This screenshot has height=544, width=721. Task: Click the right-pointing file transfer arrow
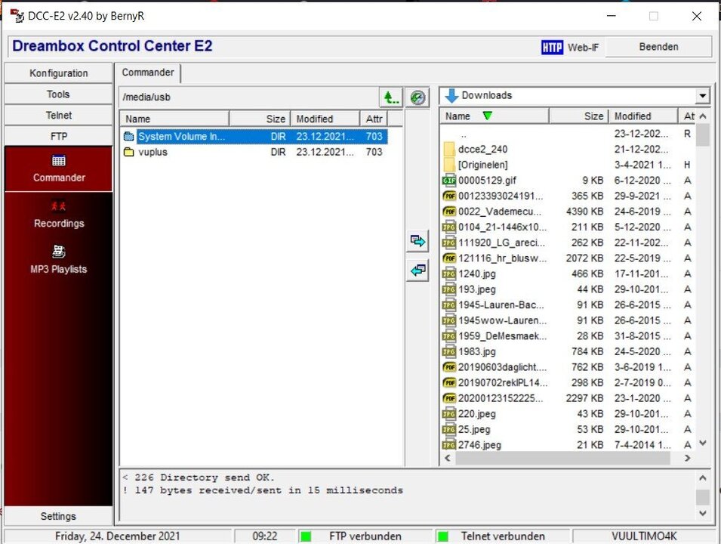pyautogui.click(x=418, y=240)
